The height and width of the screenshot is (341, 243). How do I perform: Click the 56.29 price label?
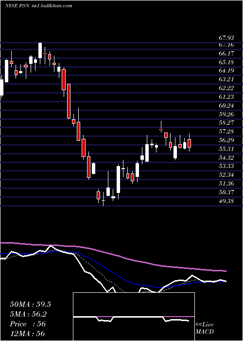226,140
